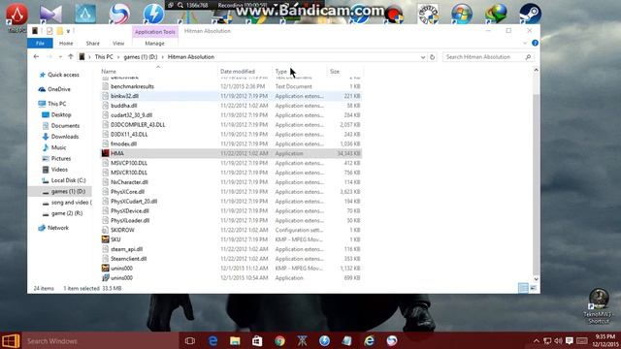Open the Quick Access Toolbar customize dropdown
Viewport: 621px width, 349px height.
(x=69, y=31)
